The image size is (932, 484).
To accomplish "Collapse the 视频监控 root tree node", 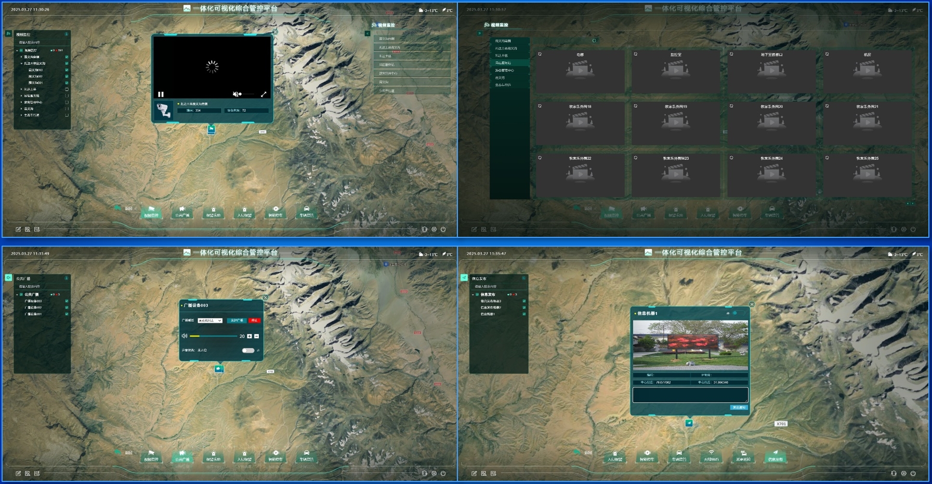I will point(17,50).
